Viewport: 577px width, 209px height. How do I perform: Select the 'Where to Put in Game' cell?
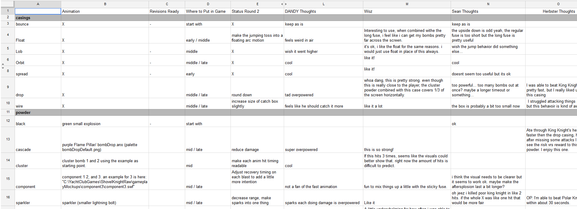[x=208, y=11]
